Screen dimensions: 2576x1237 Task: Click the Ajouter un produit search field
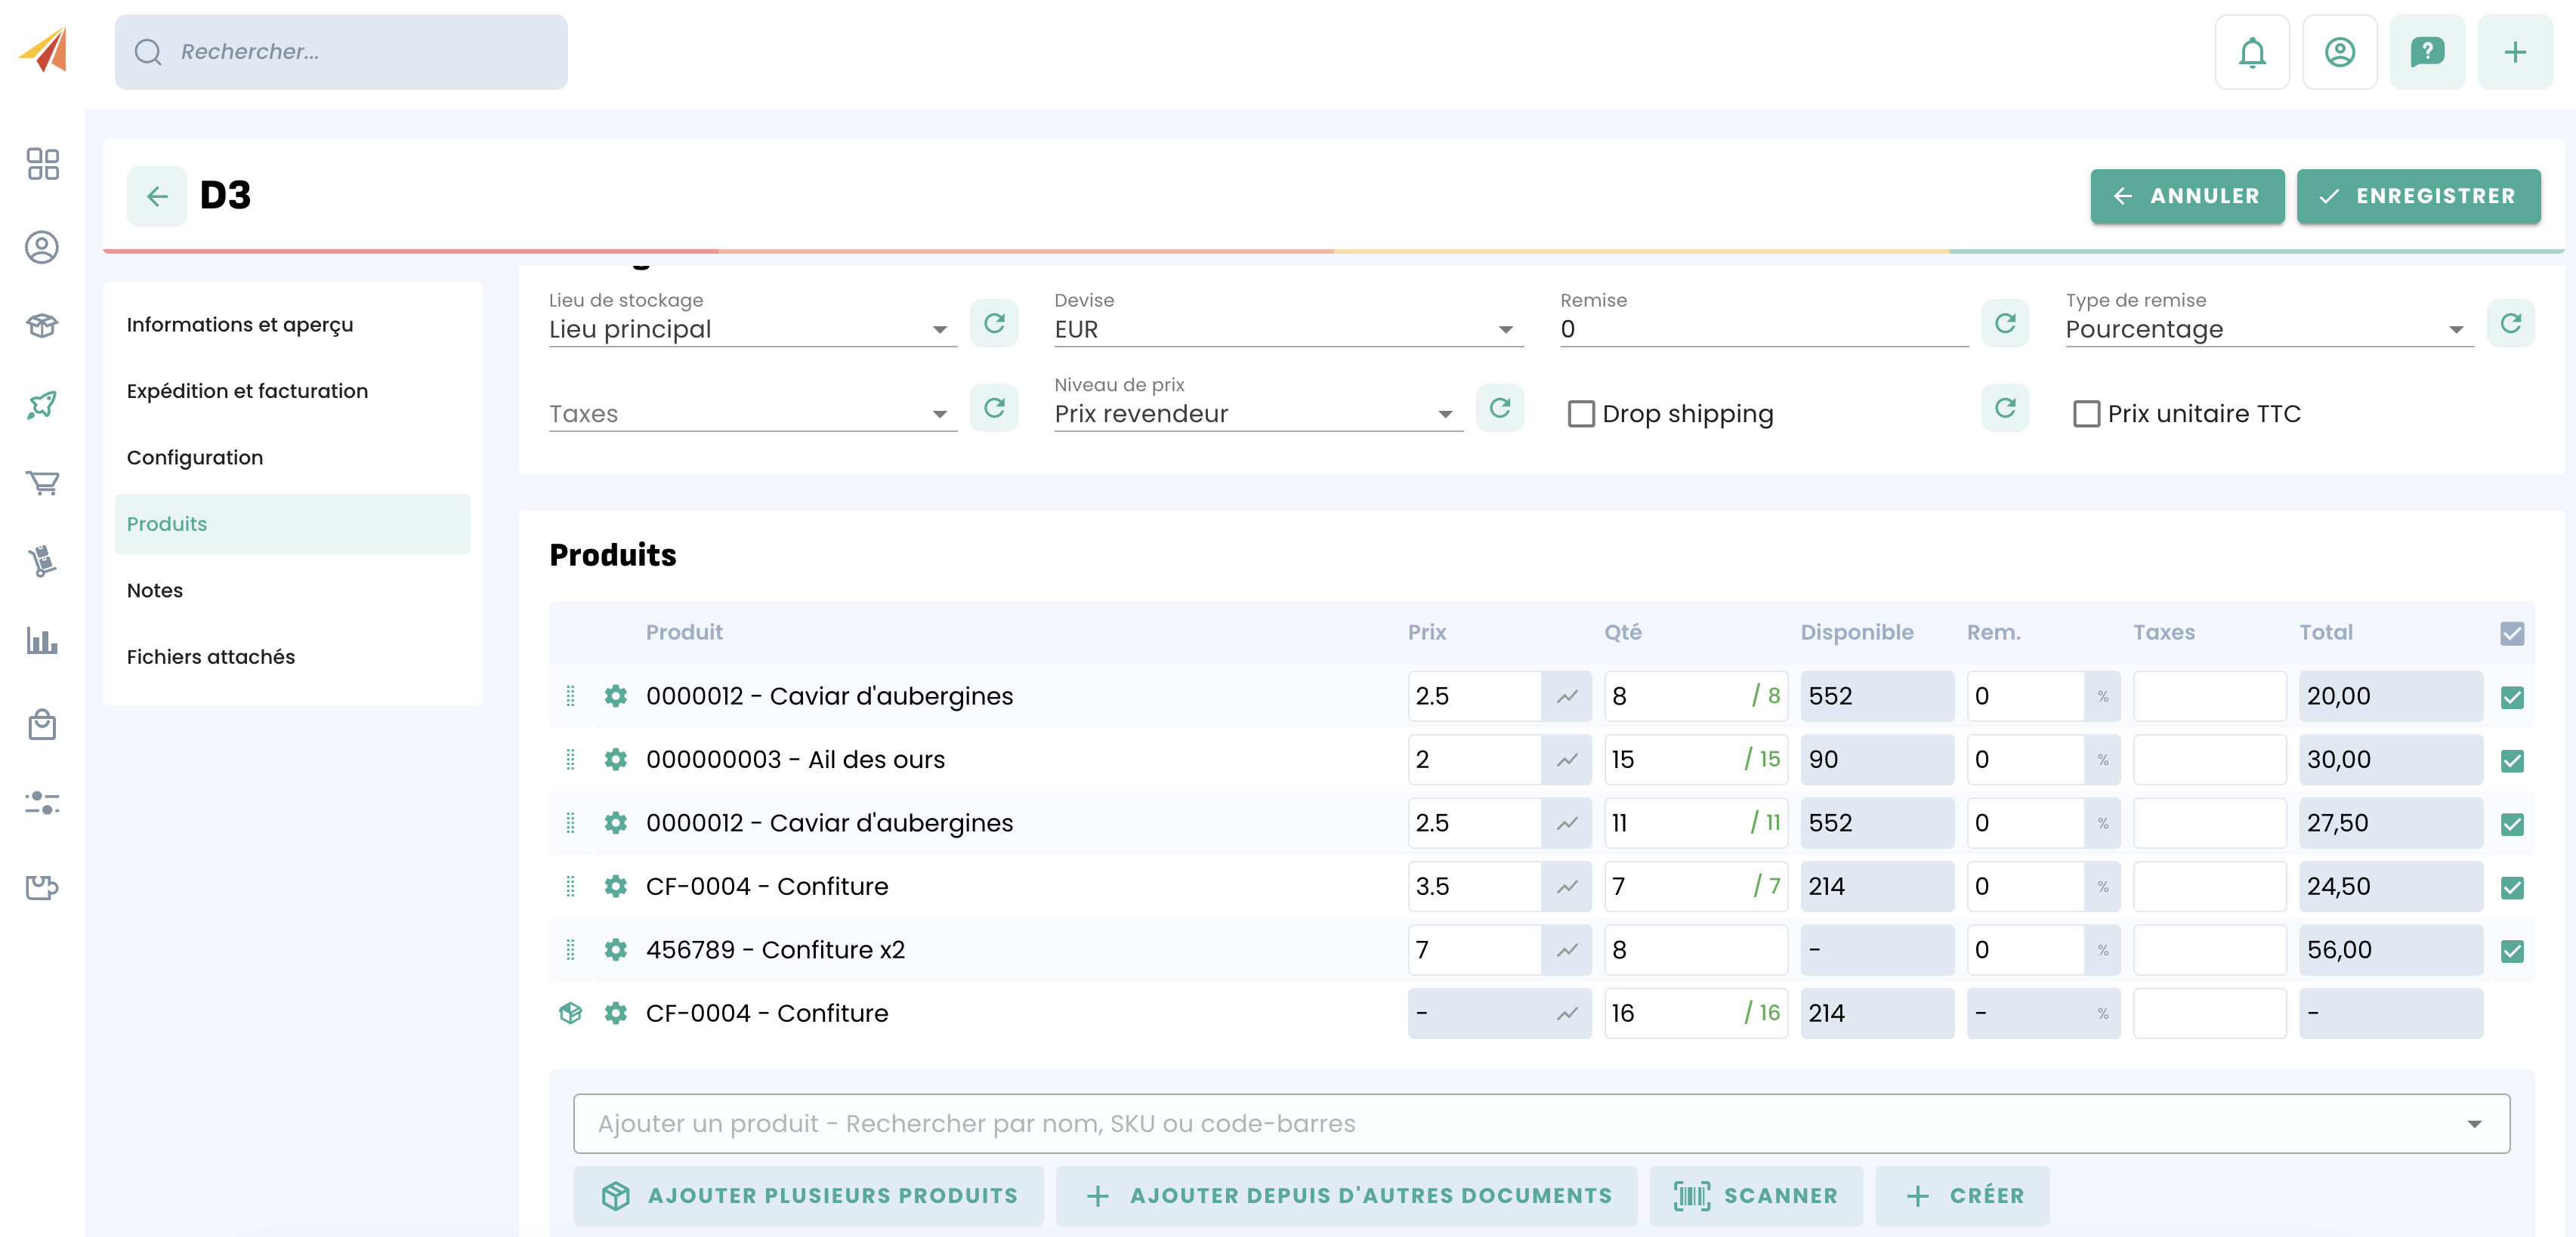click(x=1520, y=1123)
